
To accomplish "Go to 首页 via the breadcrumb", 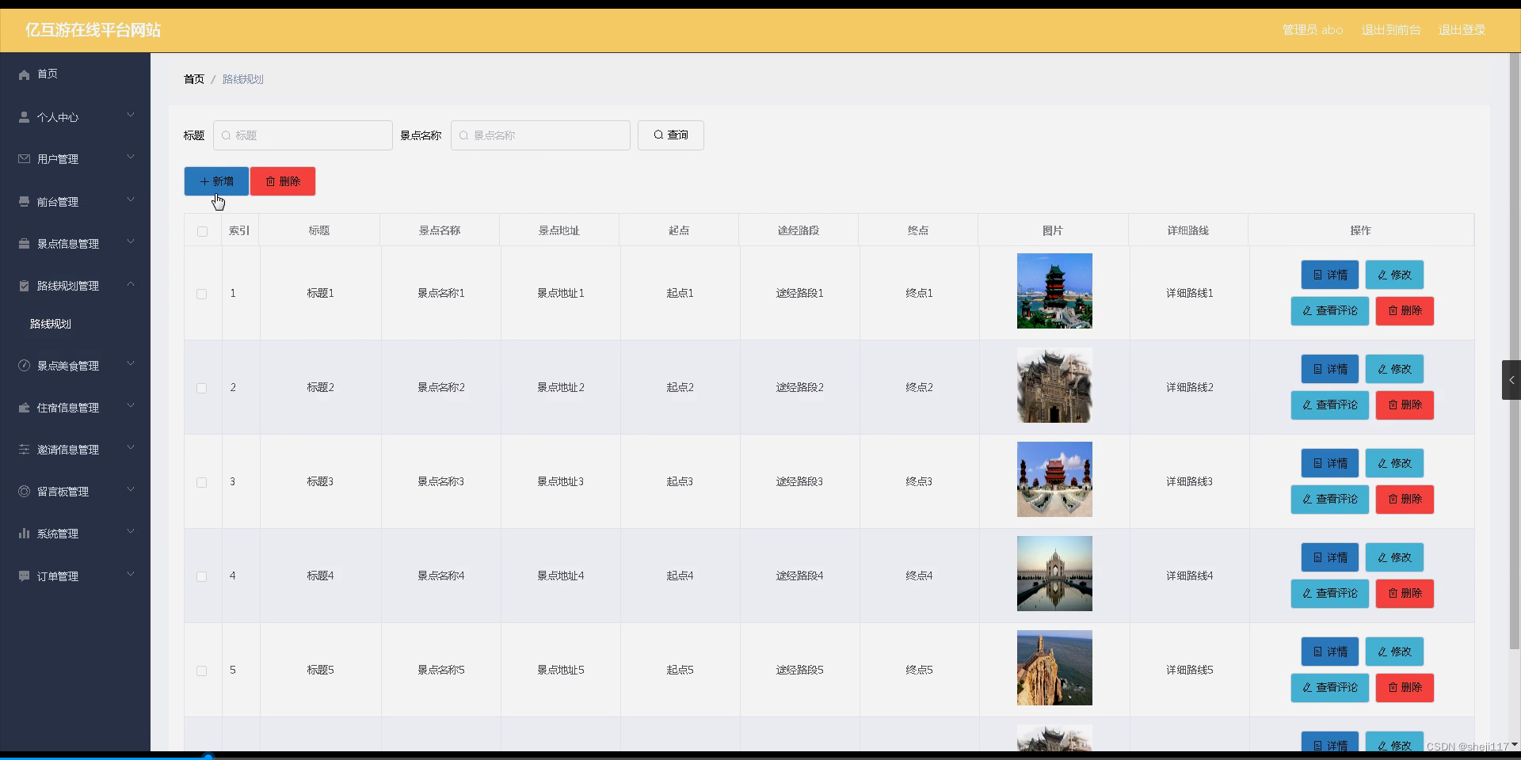I will click(x=194, y=79).
